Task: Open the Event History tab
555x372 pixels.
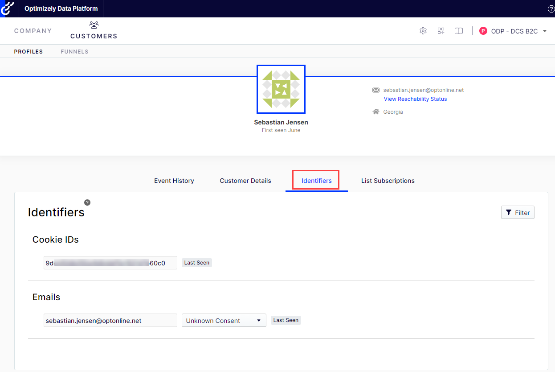Action: coord(174,181)
